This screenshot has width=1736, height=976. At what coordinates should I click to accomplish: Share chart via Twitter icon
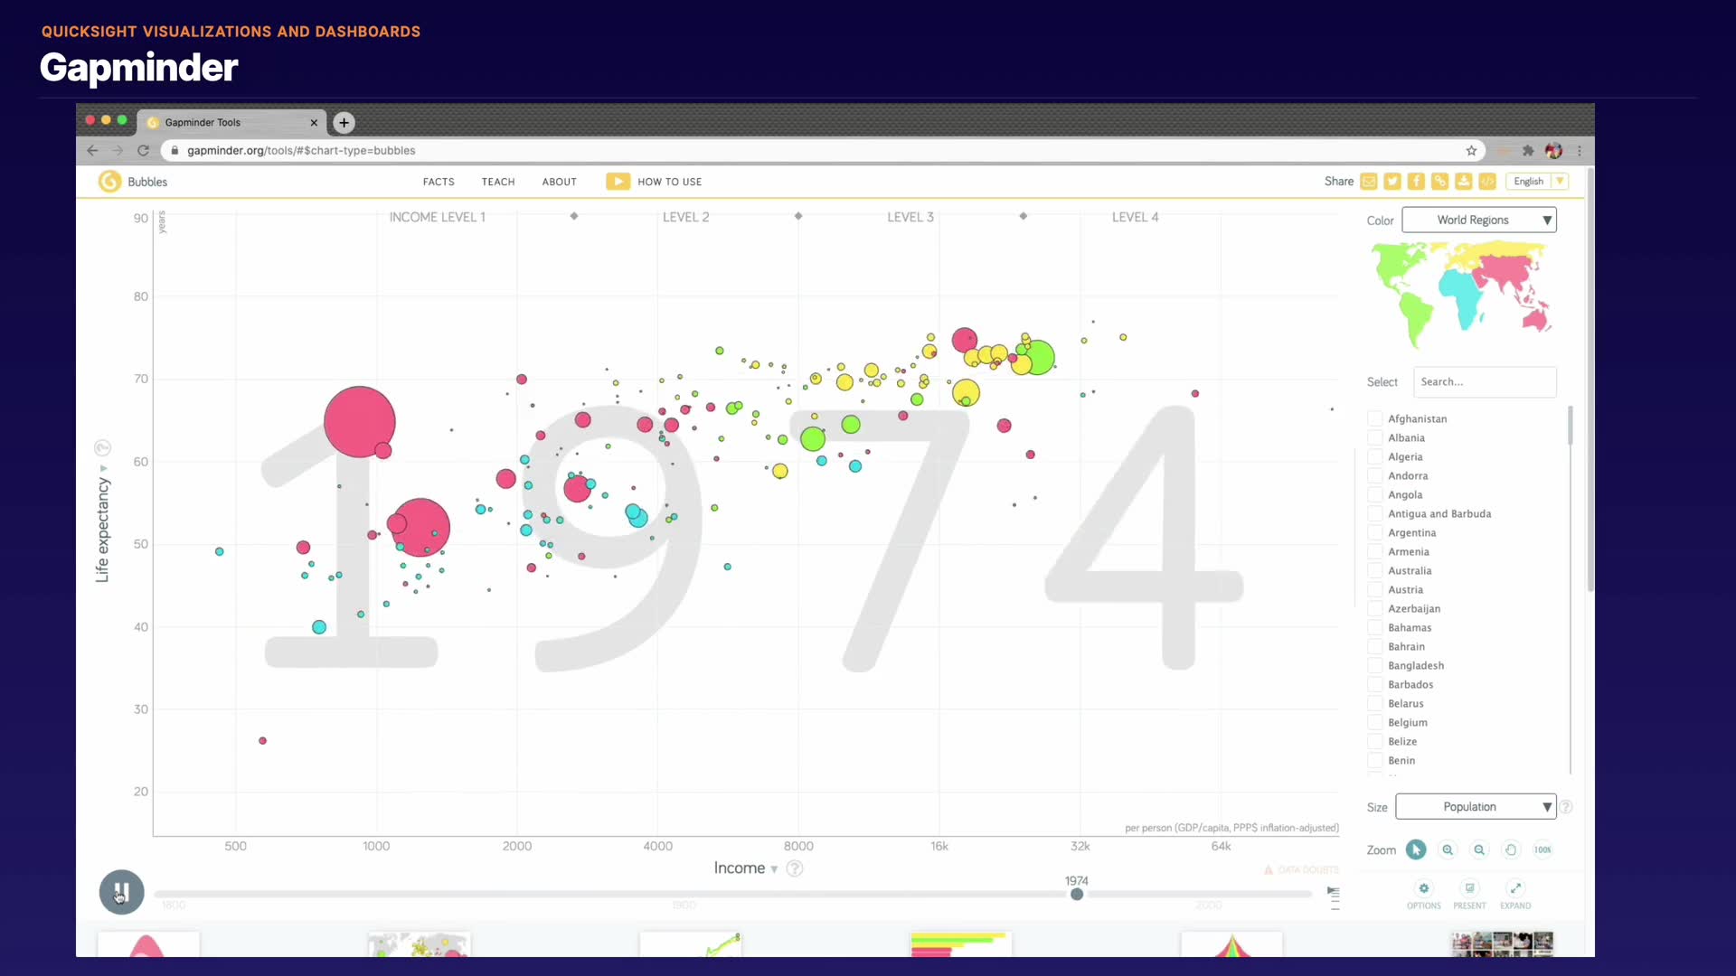(1392, 182)
